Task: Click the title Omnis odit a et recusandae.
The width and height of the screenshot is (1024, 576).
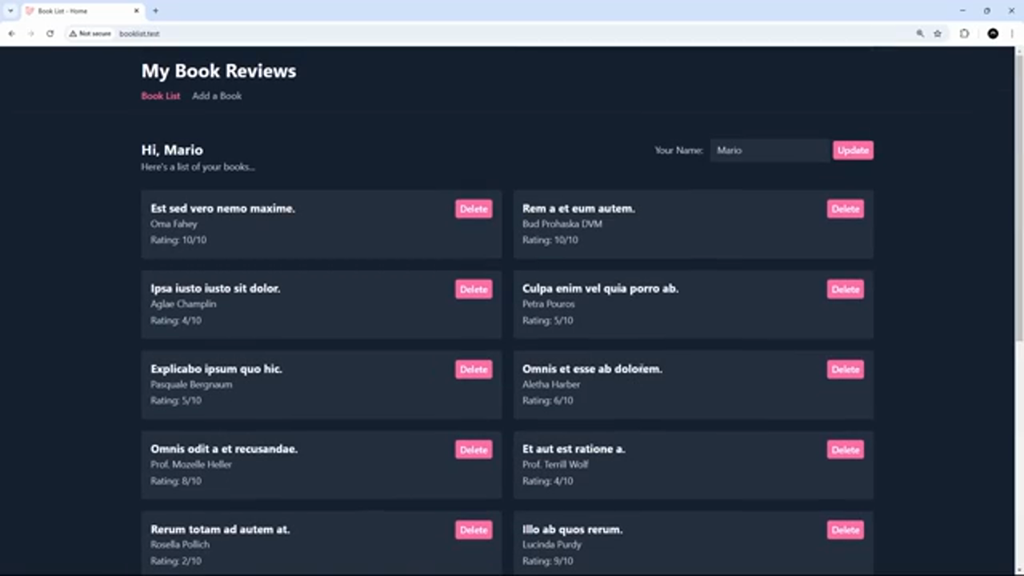Action: coord(224,449)
